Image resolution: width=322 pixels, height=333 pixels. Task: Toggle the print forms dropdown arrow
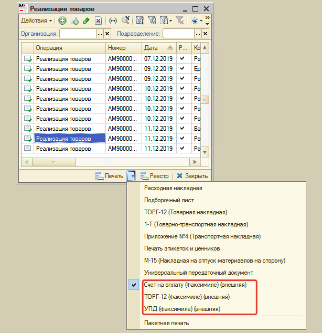[x=131, y=176]
